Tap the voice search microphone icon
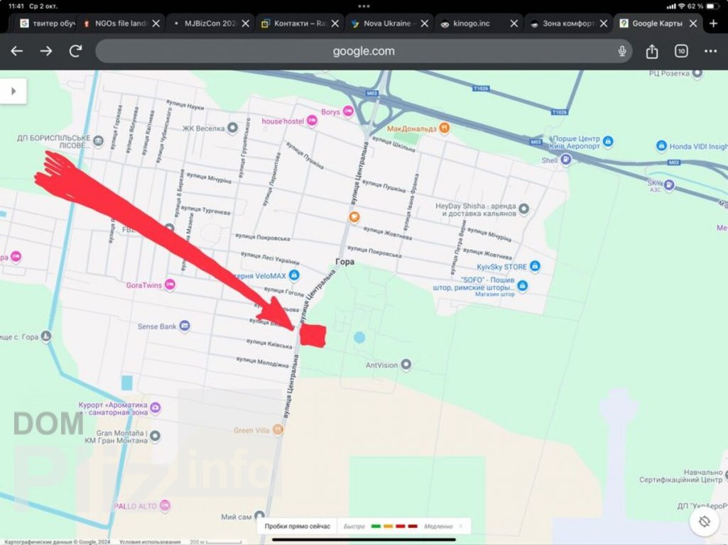This screenshot has width=728, height=545. coord(622,51)
